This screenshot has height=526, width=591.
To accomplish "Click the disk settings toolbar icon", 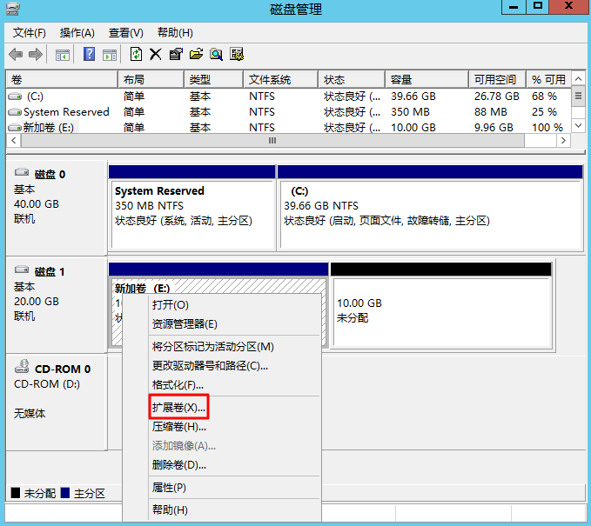I will pyautogui.click(x=237, y=55).
